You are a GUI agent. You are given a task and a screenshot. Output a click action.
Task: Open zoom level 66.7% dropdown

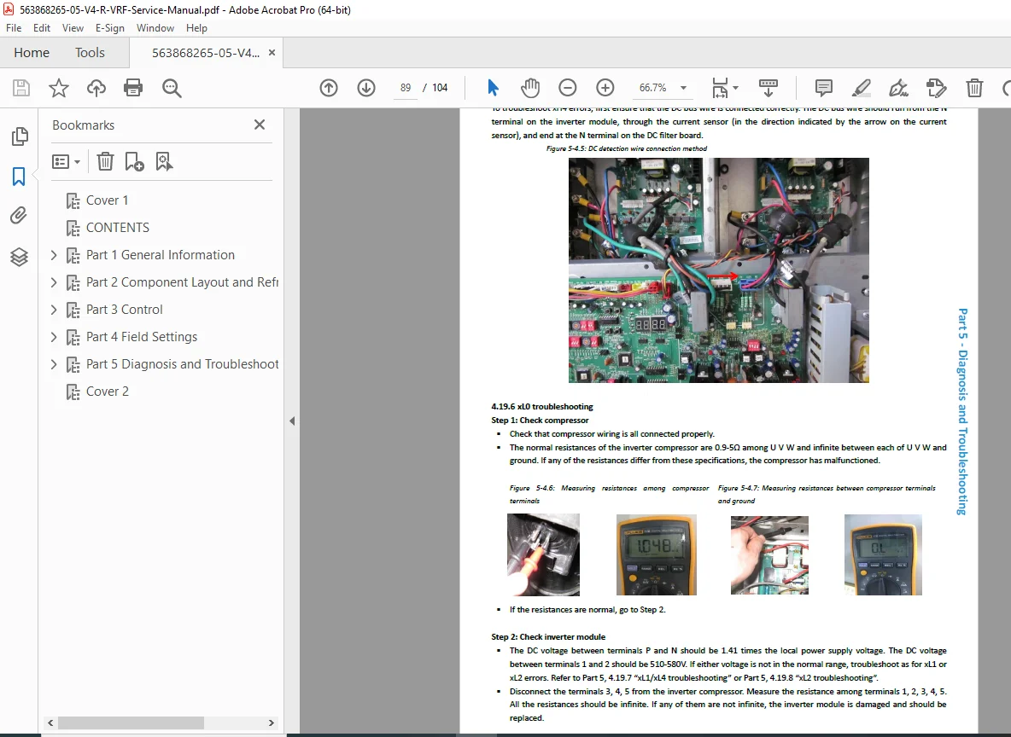click(x=683, y=88)
